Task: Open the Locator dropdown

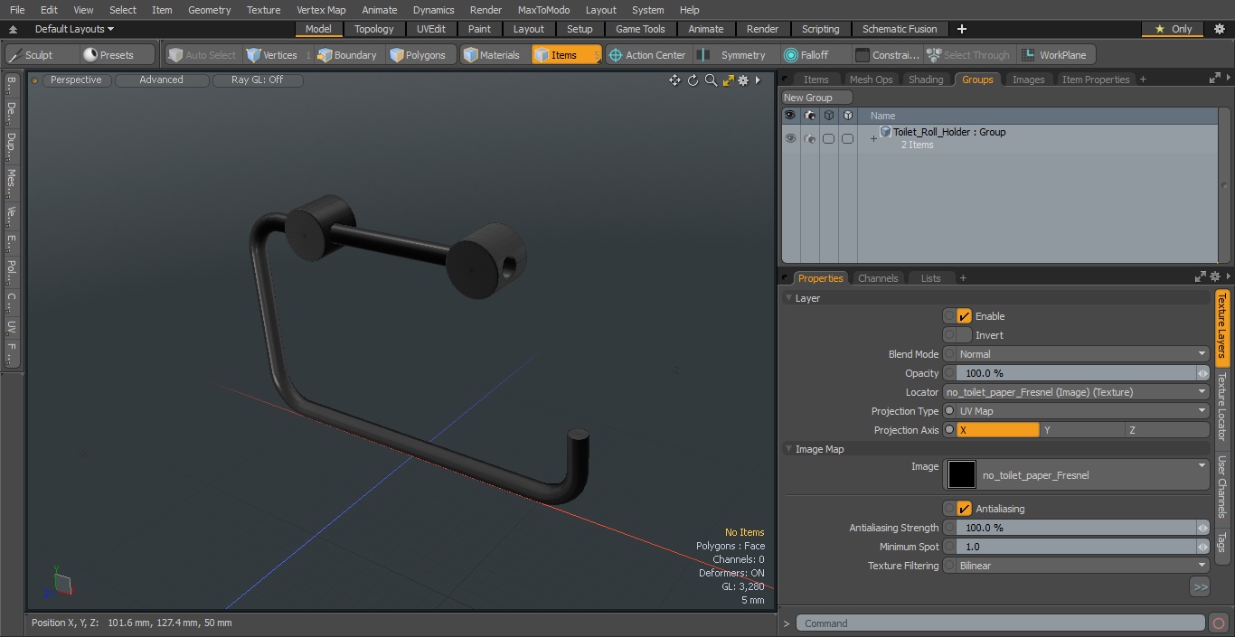Action: tap(1076, 392)
